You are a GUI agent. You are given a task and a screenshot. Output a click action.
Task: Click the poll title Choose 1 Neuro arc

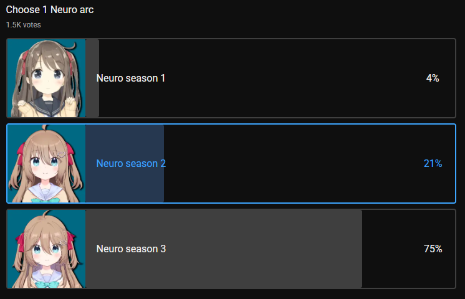(x=50, y=10)
